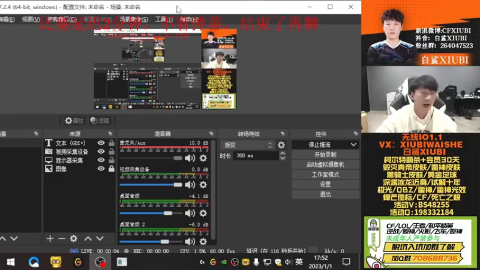
Task: Mute 桌面音频 2 speaker icon
Action: (x=190, y=242)
